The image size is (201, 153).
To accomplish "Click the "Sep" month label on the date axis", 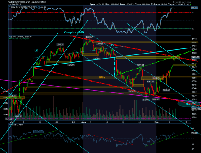I will (157, 122).
